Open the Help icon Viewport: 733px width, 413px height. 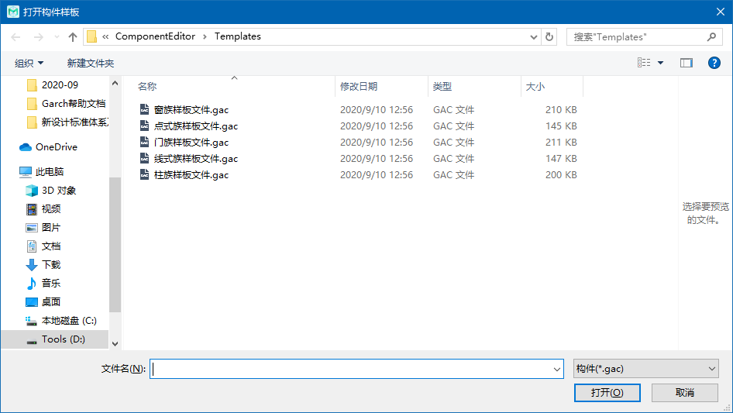click(x=714, y=63)
